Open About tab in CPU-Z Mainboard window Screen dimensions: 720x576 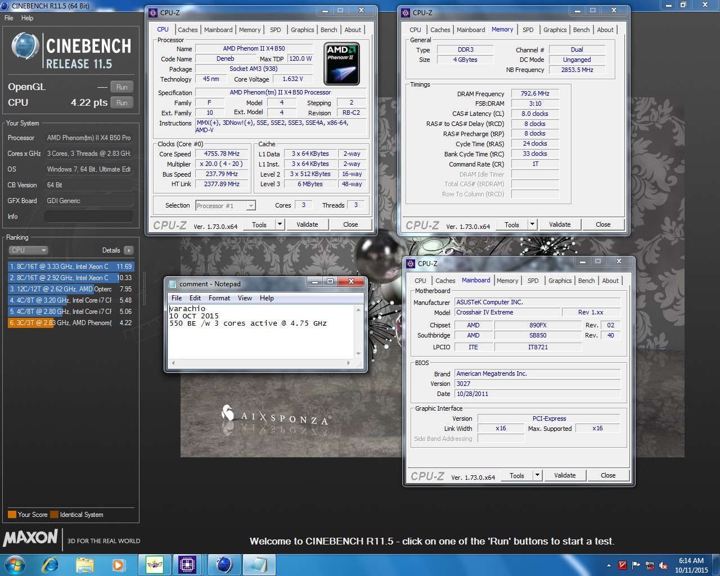610,281
